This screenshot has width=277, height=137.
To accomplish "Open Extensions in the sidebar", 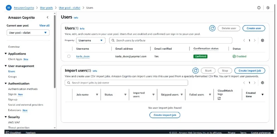I will (15, 110).
